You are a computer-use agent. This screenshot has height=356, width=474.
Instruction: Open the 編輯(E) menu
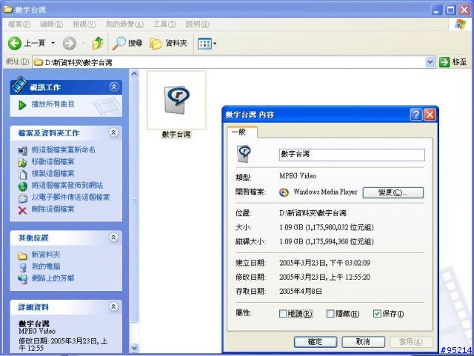(51, 24)
